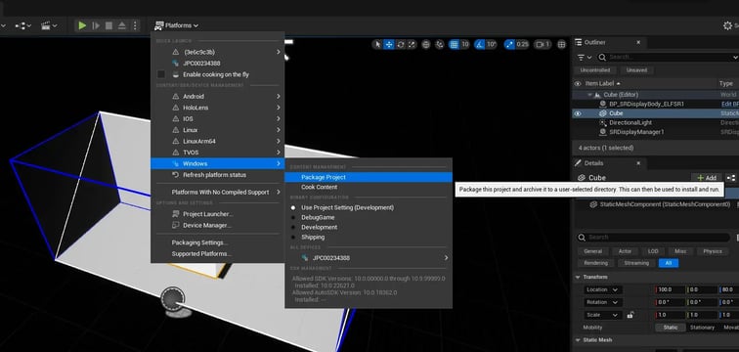Toggle the Unsaved filter in Outliner
Image resolution: width=739 pixels, height=352 pixels.
click(x=636, y=70)
